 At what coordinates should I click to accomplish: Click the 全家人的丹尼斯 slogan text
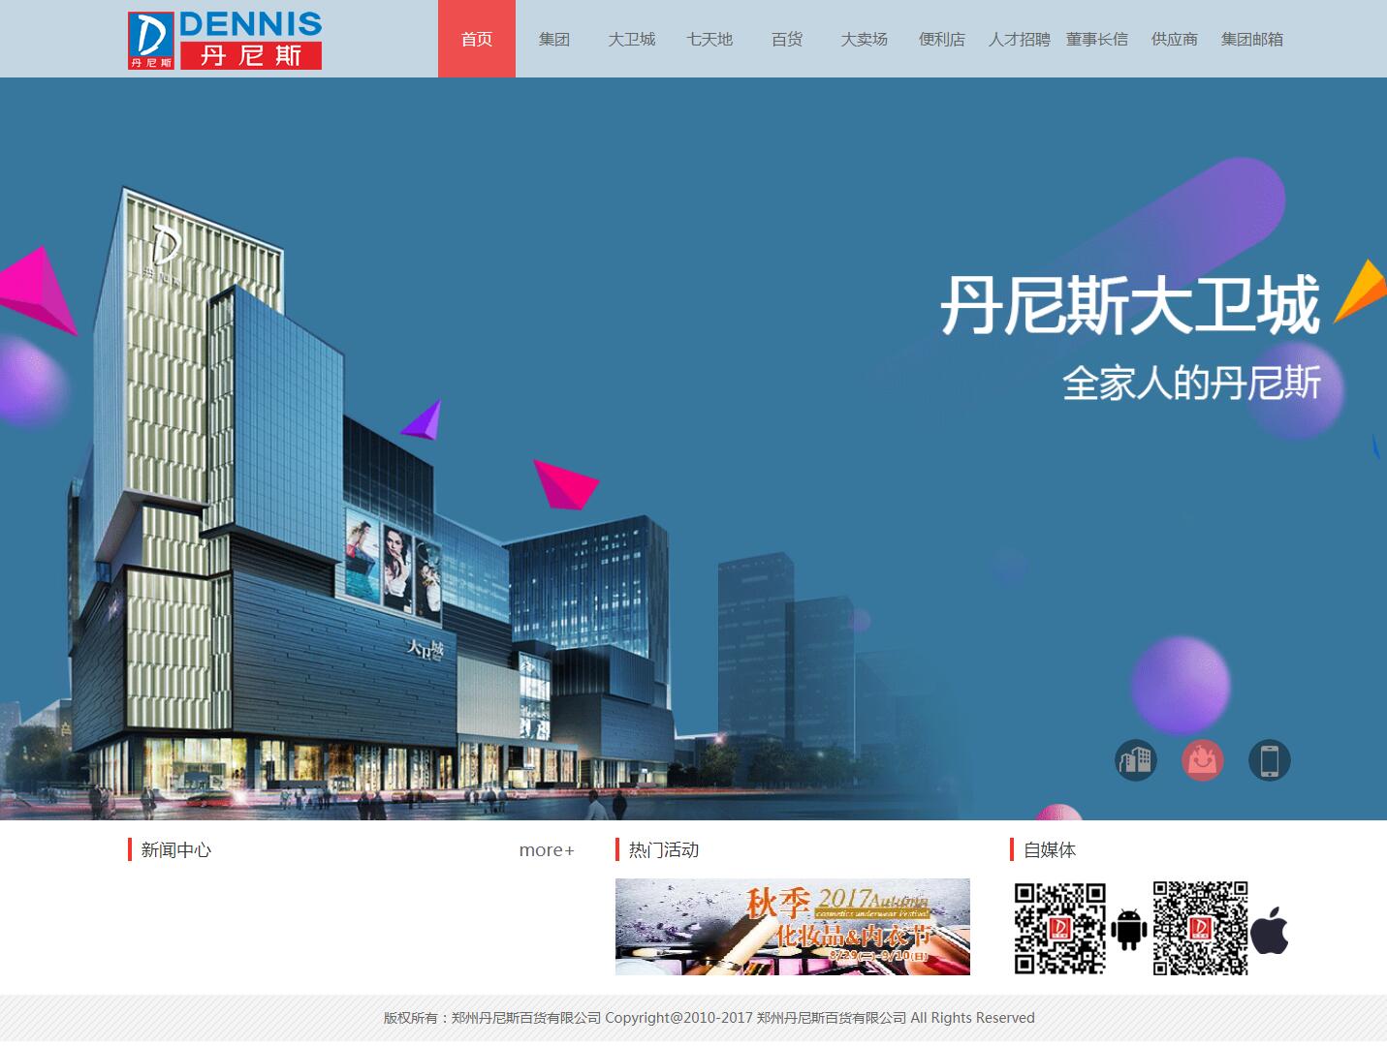pos(1192,383)
